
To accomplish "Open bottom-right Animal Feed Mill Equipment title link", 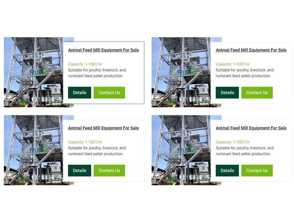I will (251, 128).
